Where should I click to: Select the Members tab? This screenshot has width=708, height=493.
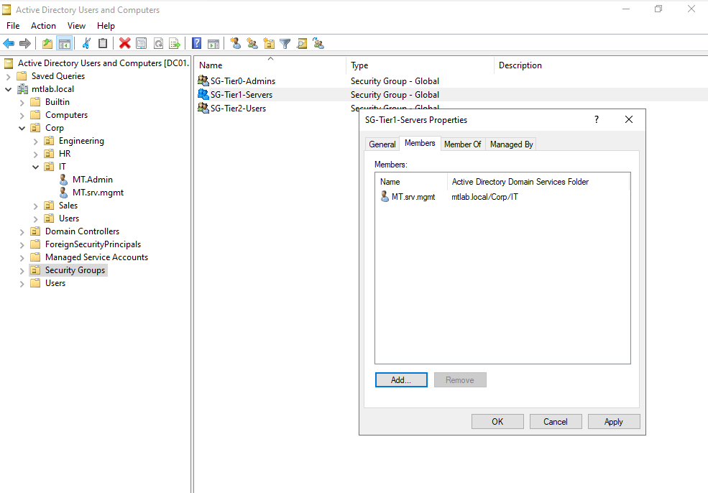pyautogui.click(x=420, y=143)
